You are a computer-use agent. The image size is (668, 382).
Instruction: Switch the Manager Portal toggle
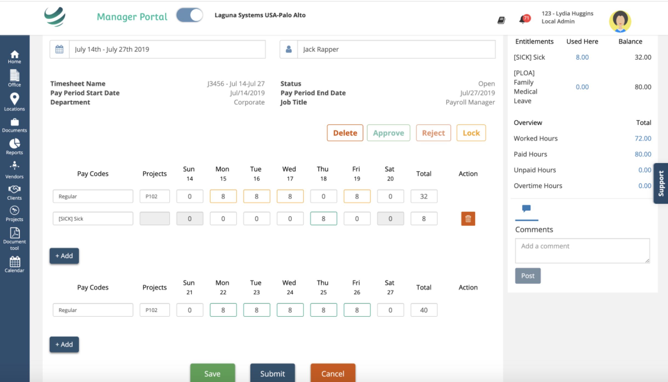pyautogui.click(x=189, y=15)
